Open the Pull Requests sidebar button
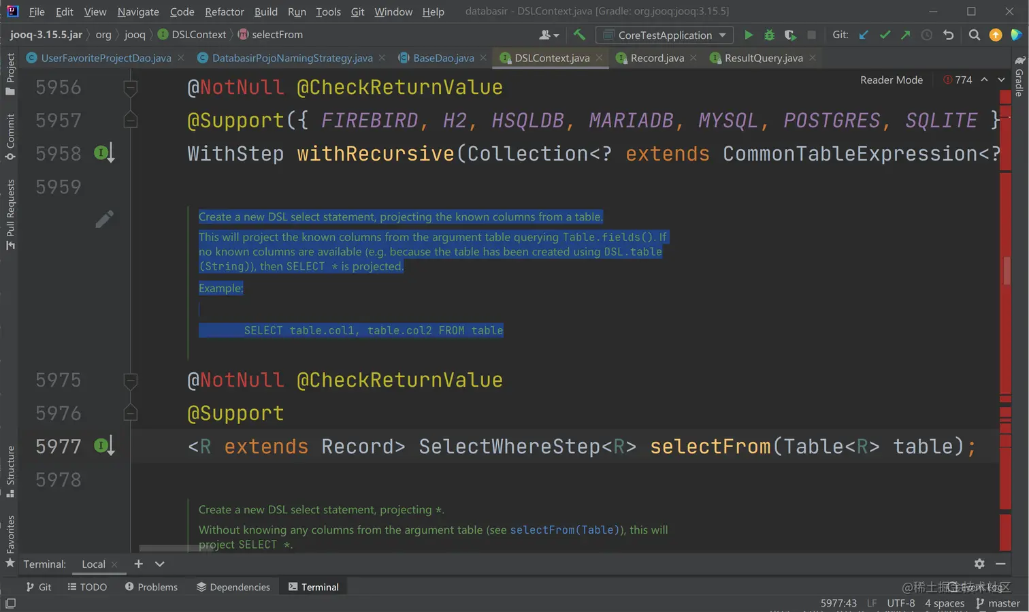1029x612 pixels. point(10,214)
